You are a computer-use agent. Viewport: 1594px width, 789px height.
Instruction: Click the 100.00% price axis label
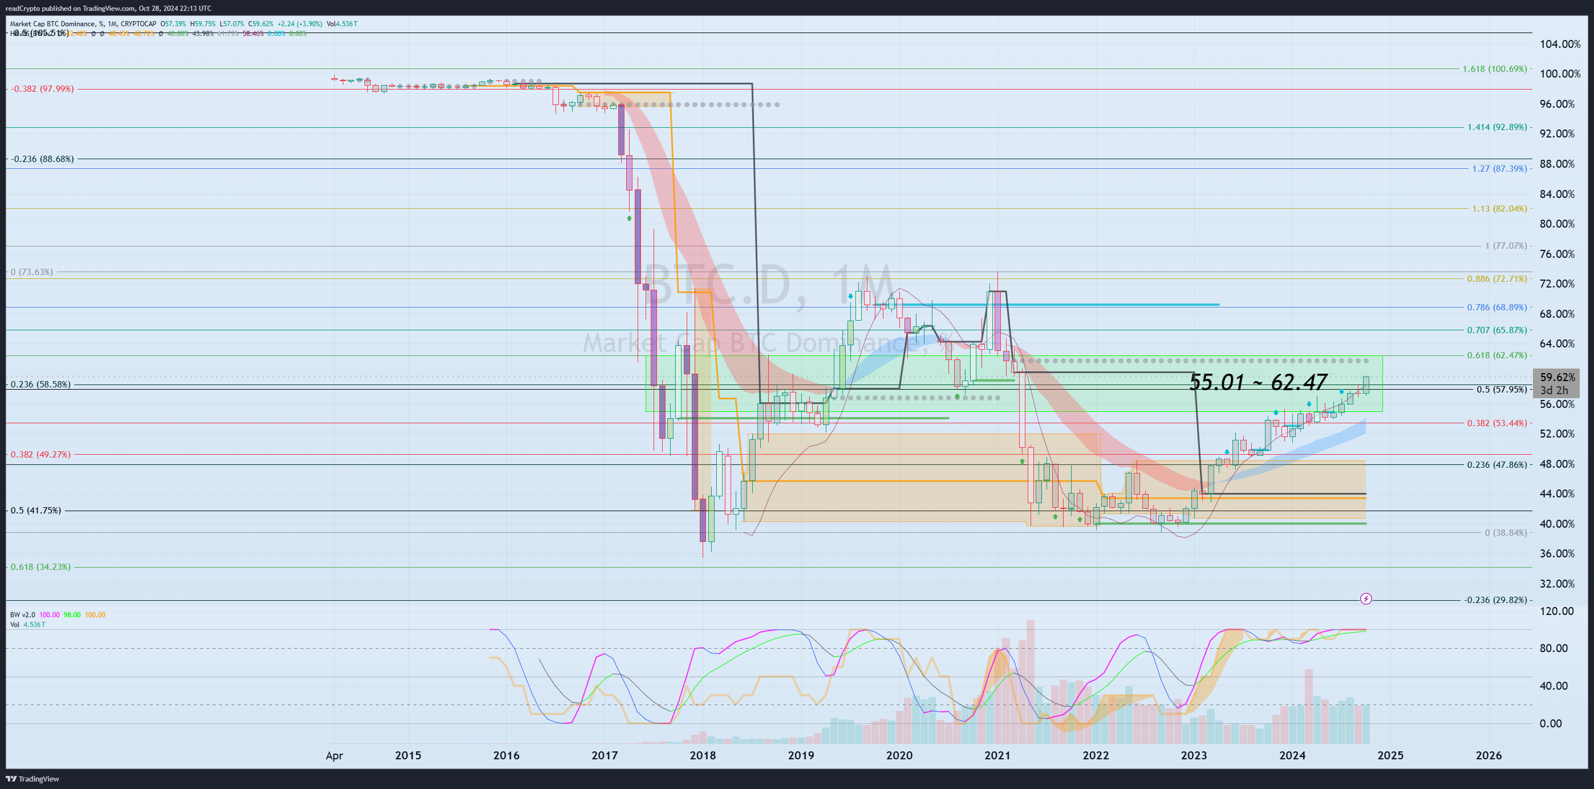point(1560,74)
